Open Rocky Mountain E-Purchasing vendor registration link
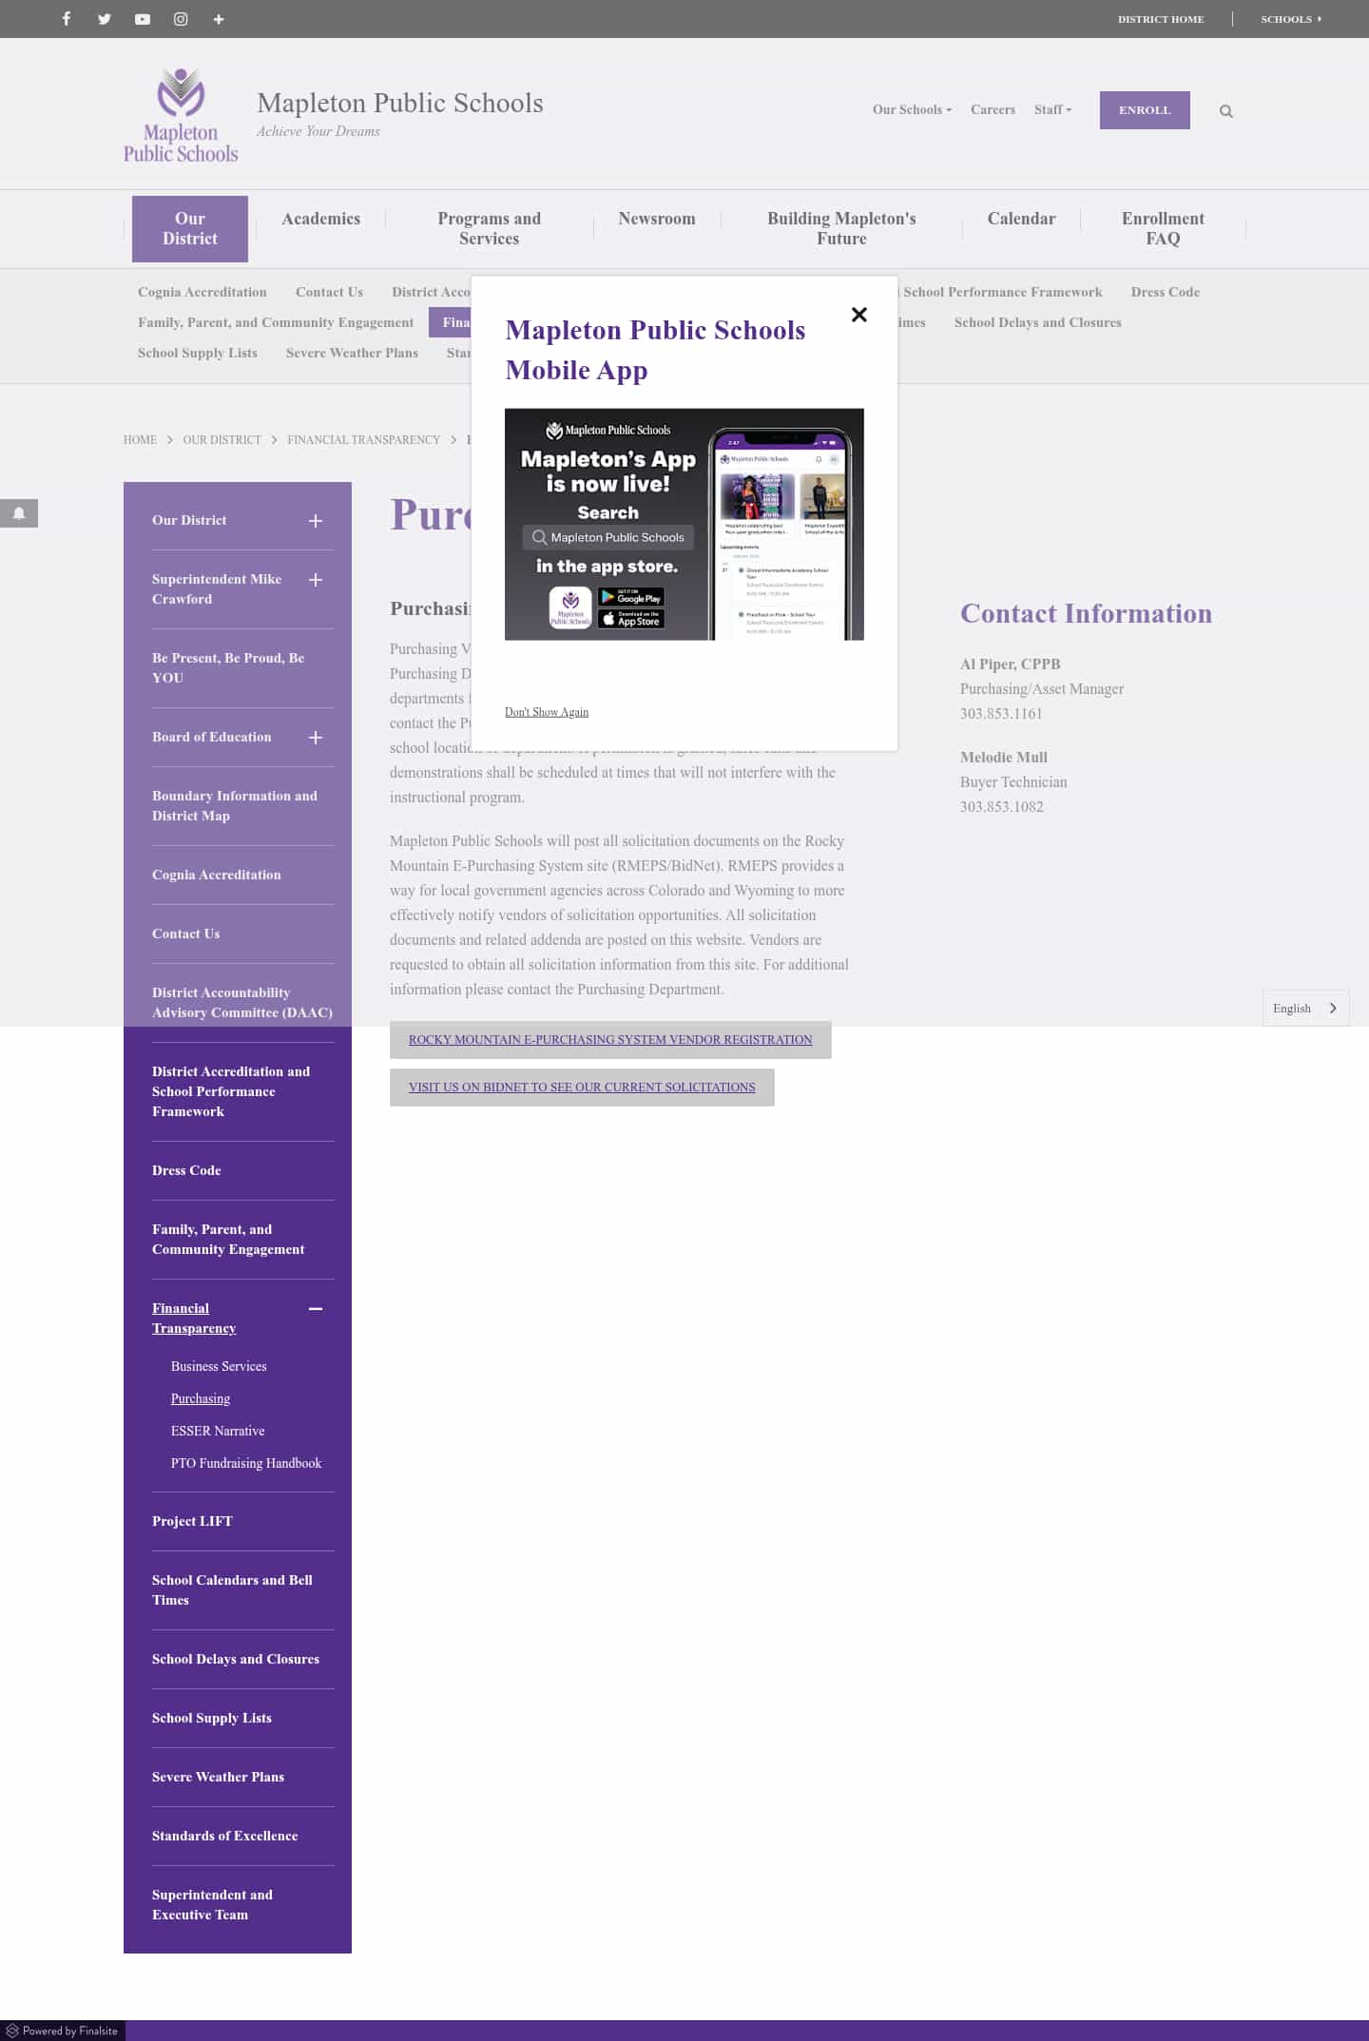 [x=610, y=1040]
